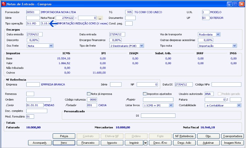Image resolution: width=246 pixels, height=148 pixels.
Task: Toggle the 'Pedido gerado' checkbox
Action: pyautogui.click(x=220, y=94)
